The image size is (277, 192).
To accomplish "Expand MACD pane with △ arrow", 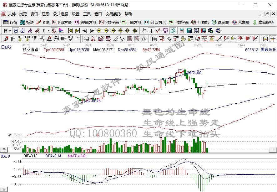I will (x=4, y=189).
